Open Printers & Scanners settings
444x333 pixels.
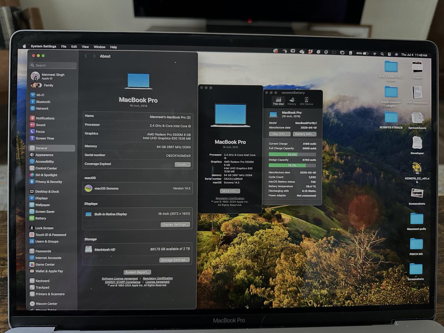[47, 294]
